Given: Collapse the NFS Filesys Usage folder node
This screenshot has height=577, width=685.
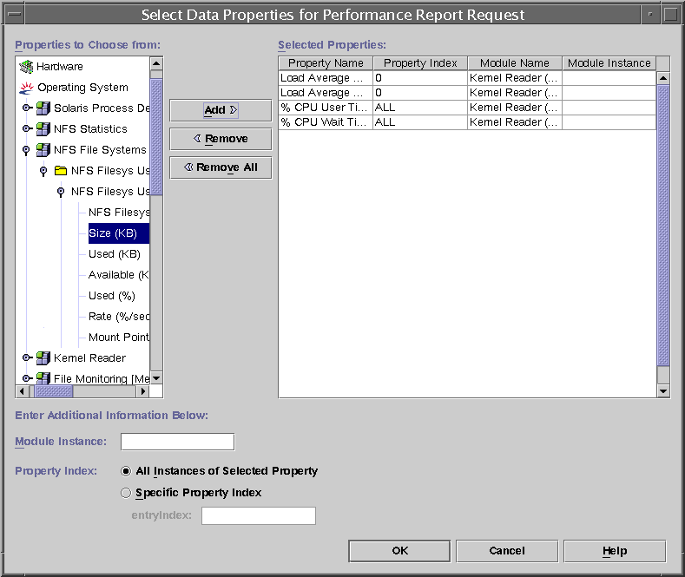Looking at the screenshot, I should click(x=43, y=171).
